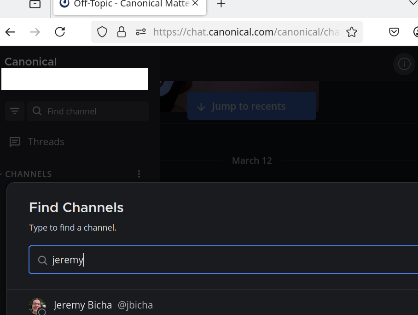Click the March 12 date separator

pos(252,160)
